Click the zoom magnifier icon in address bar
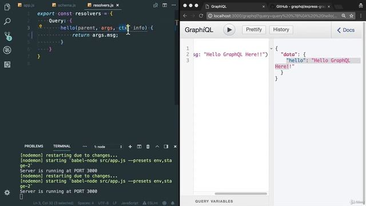Image resolution: width=366 pixels, height=206 pixels. point(344,15)
